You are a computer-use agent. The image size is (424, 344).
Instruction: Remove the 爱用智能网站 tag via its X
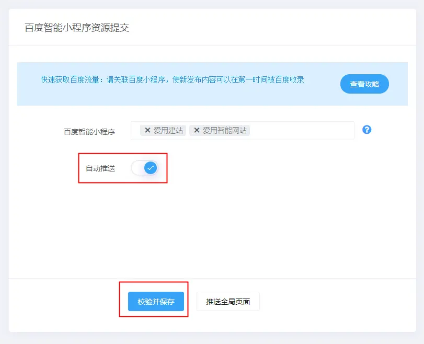click(x=197, y=131)
